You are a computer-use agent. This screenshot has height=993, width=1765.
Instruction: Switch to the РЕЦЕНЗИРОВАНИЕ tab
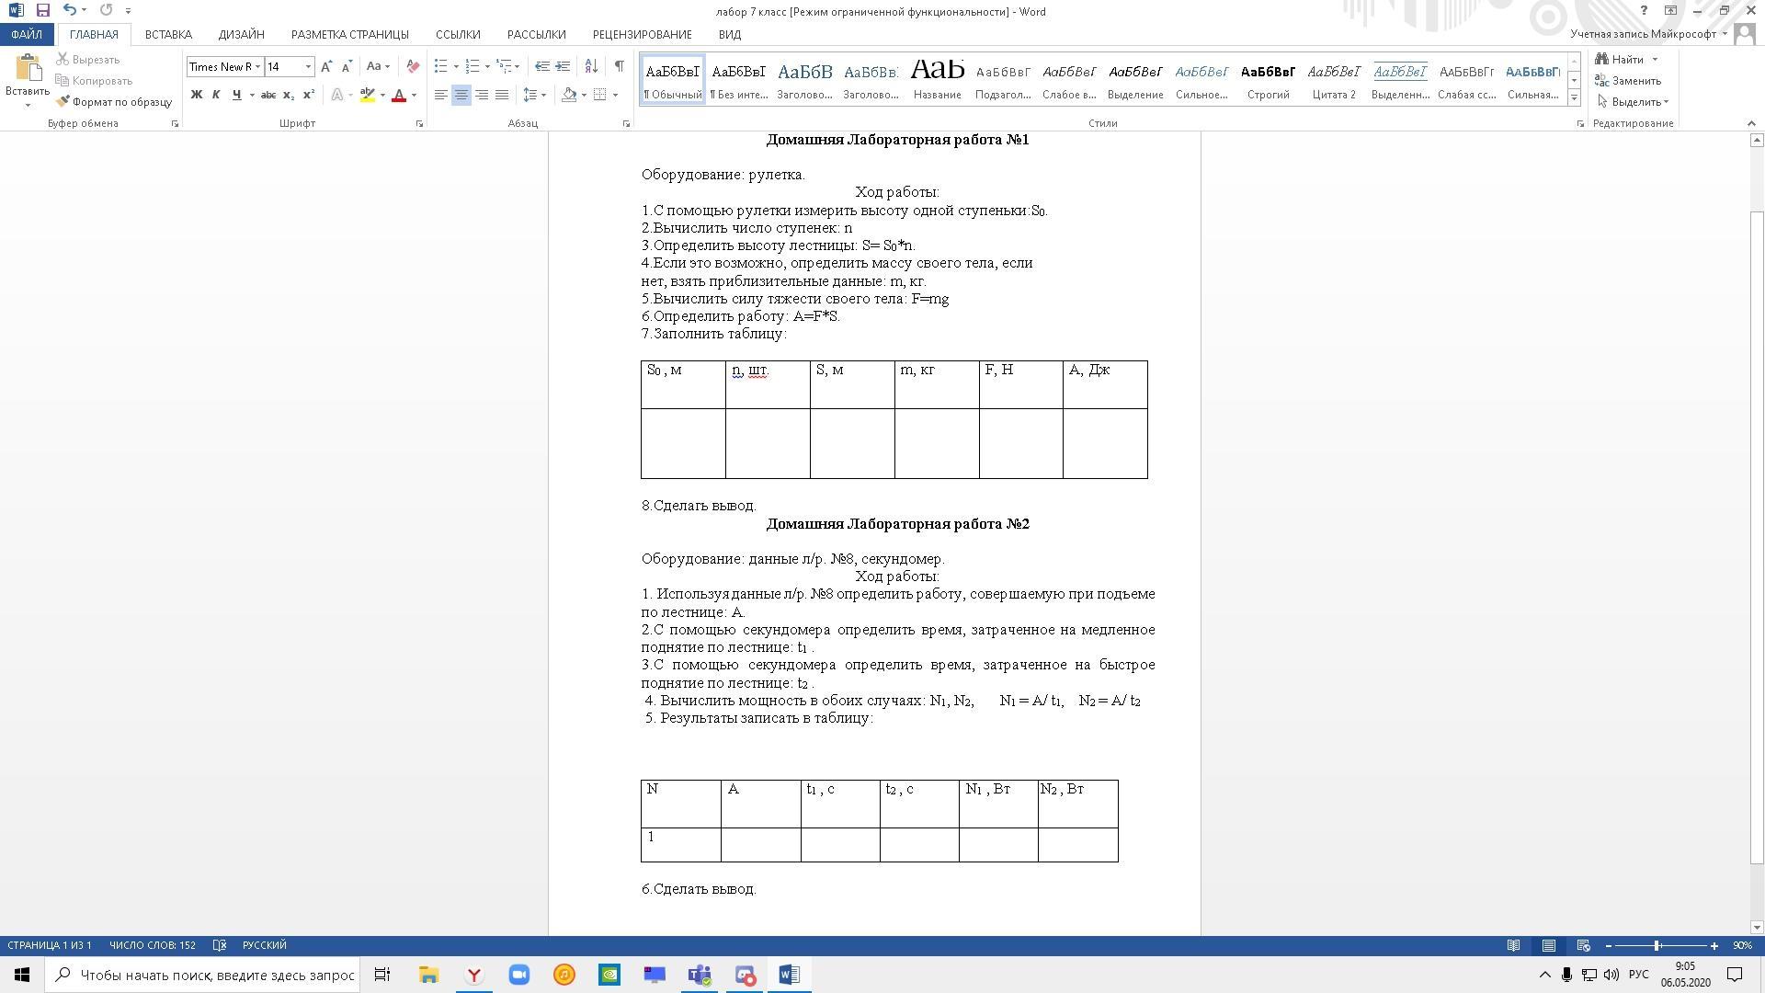coord(642,34)
